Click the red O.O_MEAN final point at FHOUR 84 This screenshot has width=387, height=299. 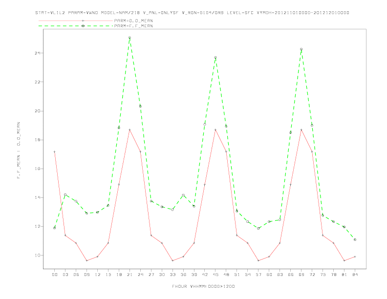[x=355, y=257]
